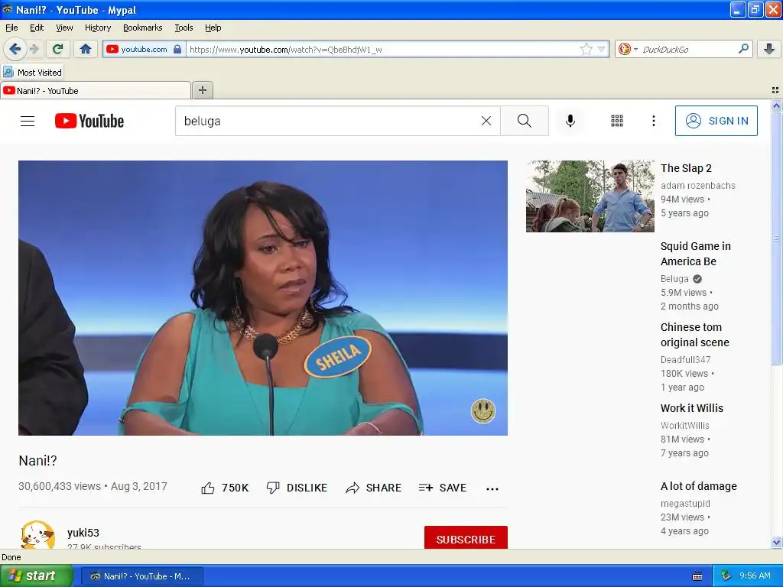Go back using the browser back arrow
The image size is (783, 587).
click(15, 49)
